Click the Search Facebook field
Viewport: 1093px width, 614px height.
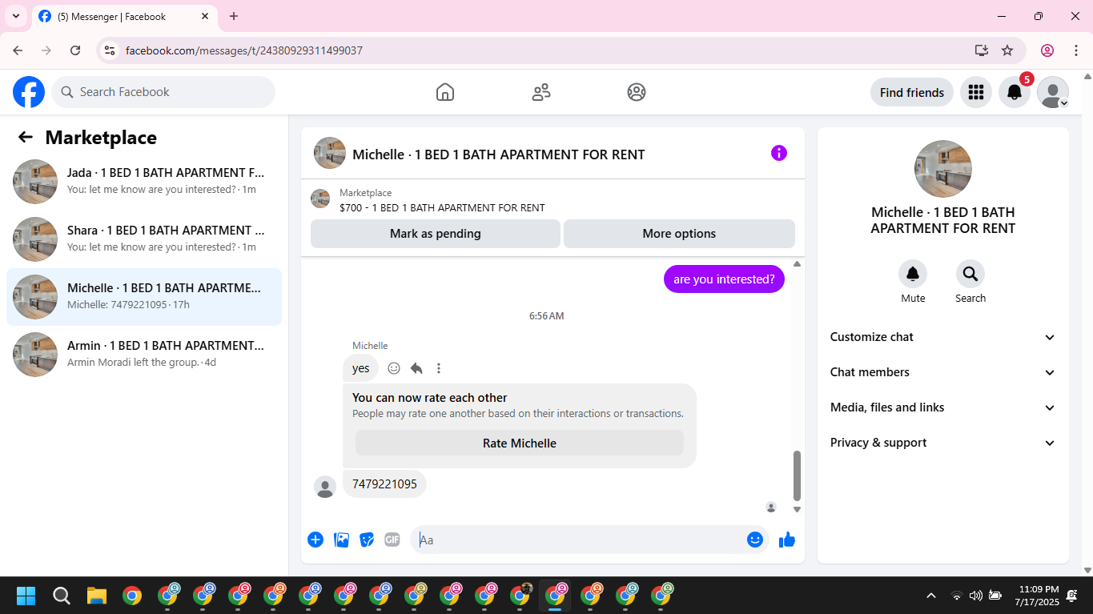tap(163, 92)
